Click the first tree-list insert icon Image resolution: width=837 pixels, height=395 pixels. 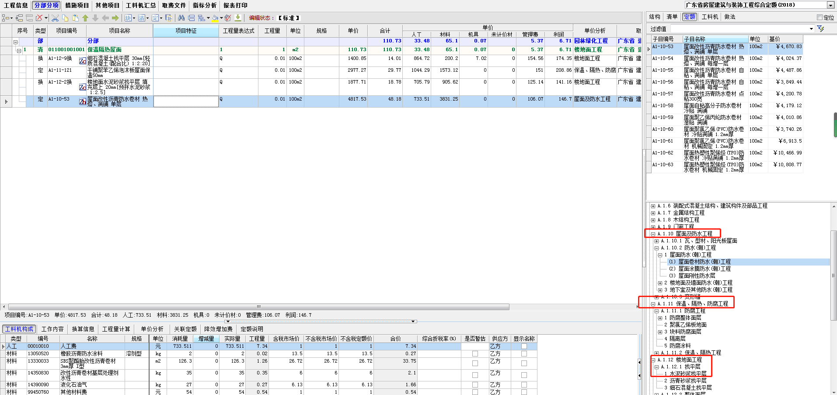pos(6,18)
